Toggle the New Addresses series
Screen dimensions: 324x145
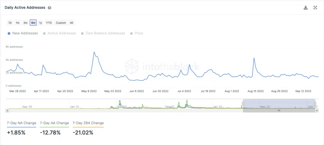pyautogui.click(x=23, y=33)
